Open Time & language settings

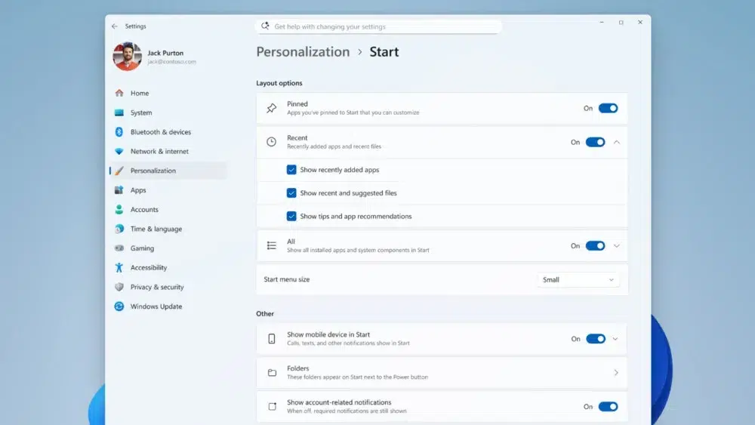click(168, 229)
